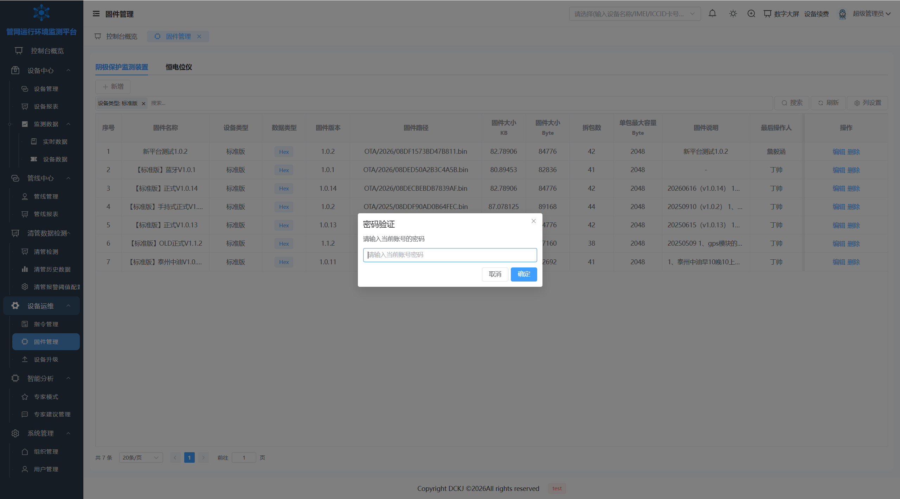
Task: Collapse sidebar with the hamburger menu icon
Action: 96,14
